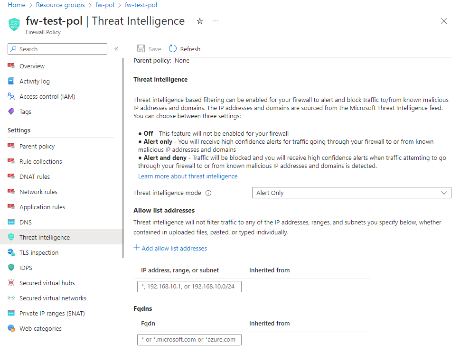
Task: Click the Save disk icon
Action: pyautogui.click(x=141, y=49)
